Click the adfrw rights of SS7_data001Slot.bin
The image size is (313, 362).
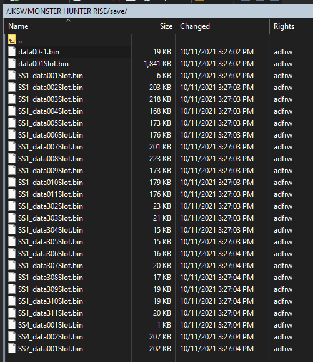click(283, 349)
